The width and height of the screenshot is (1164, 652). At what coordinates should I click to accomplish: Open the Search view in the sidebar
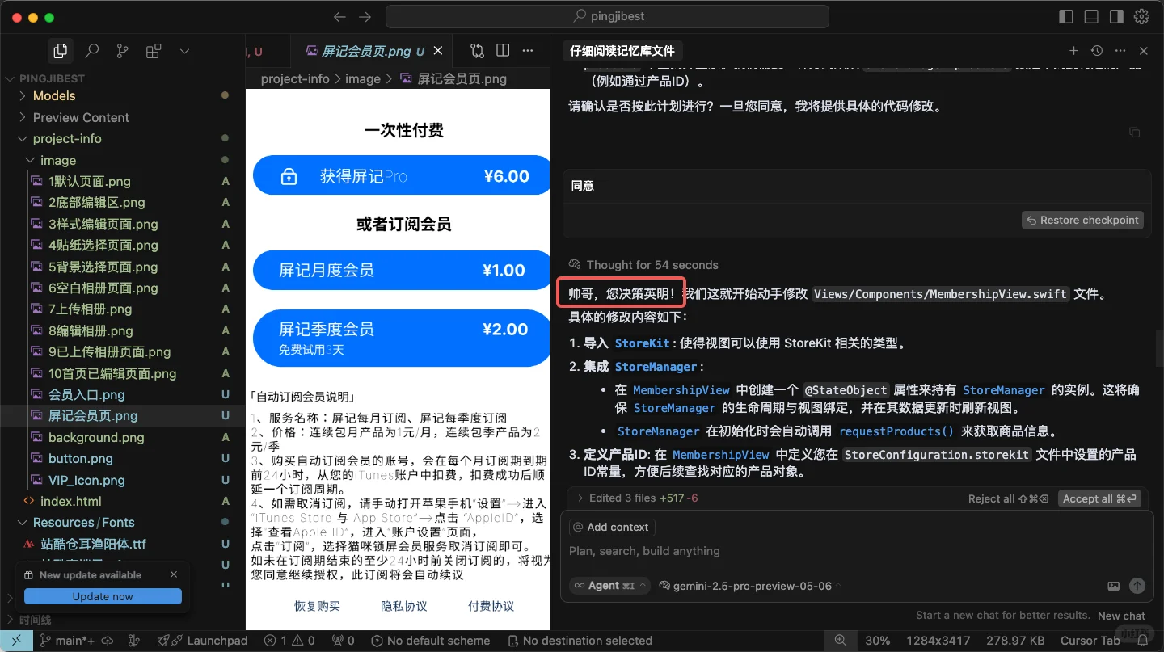point(91,50)
